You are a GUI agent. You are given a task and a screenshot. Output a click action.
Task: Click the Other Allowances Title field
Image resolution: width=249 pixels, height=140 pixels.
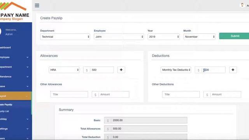tap(69, 94)
